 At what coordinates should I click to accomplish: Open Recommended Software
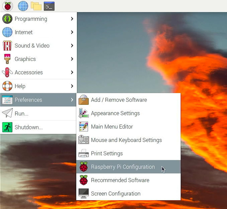pyautogui.click(x=128, y=180)
